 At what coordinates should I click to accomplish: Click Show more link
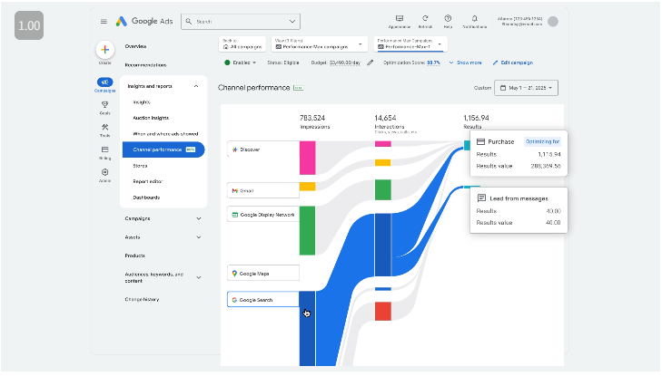click(469, 63)
